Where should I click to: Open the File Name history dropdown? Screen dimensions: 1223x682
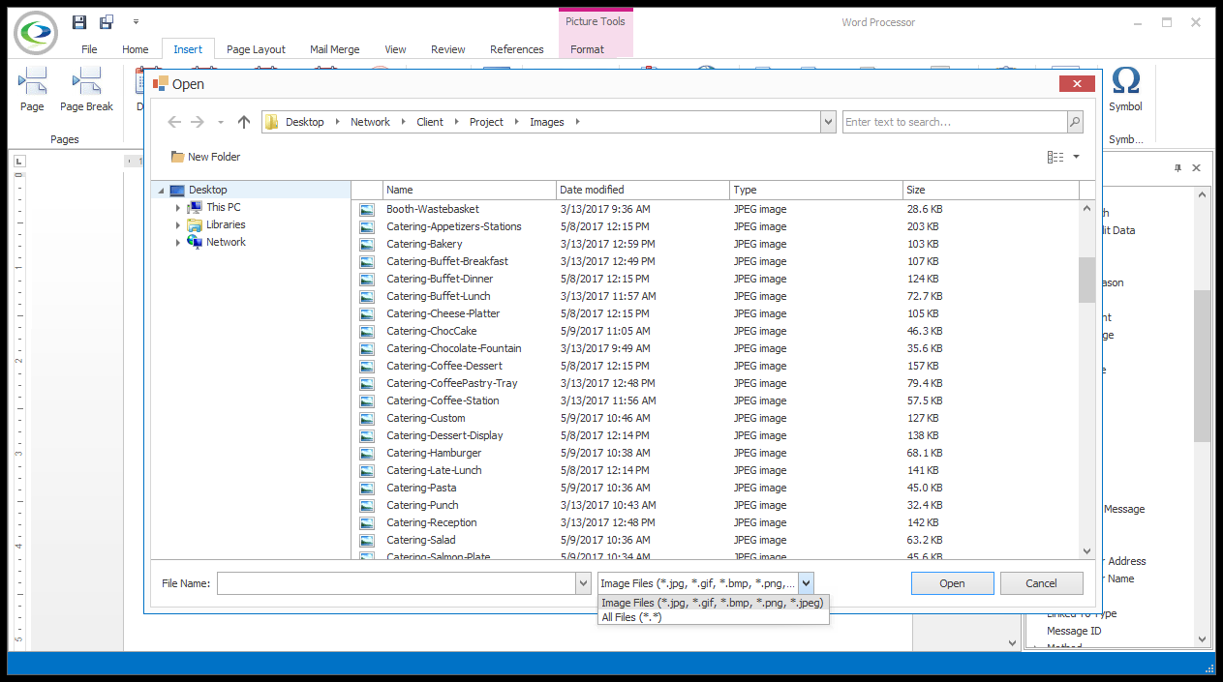coord(583,583)
